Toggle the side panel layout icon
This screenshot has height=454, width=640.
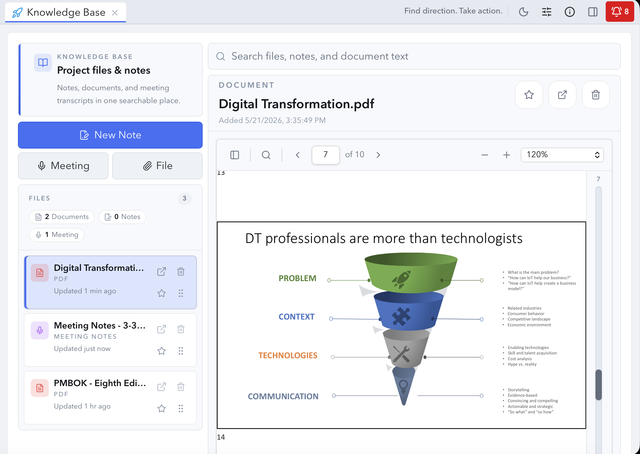(593, 12)
